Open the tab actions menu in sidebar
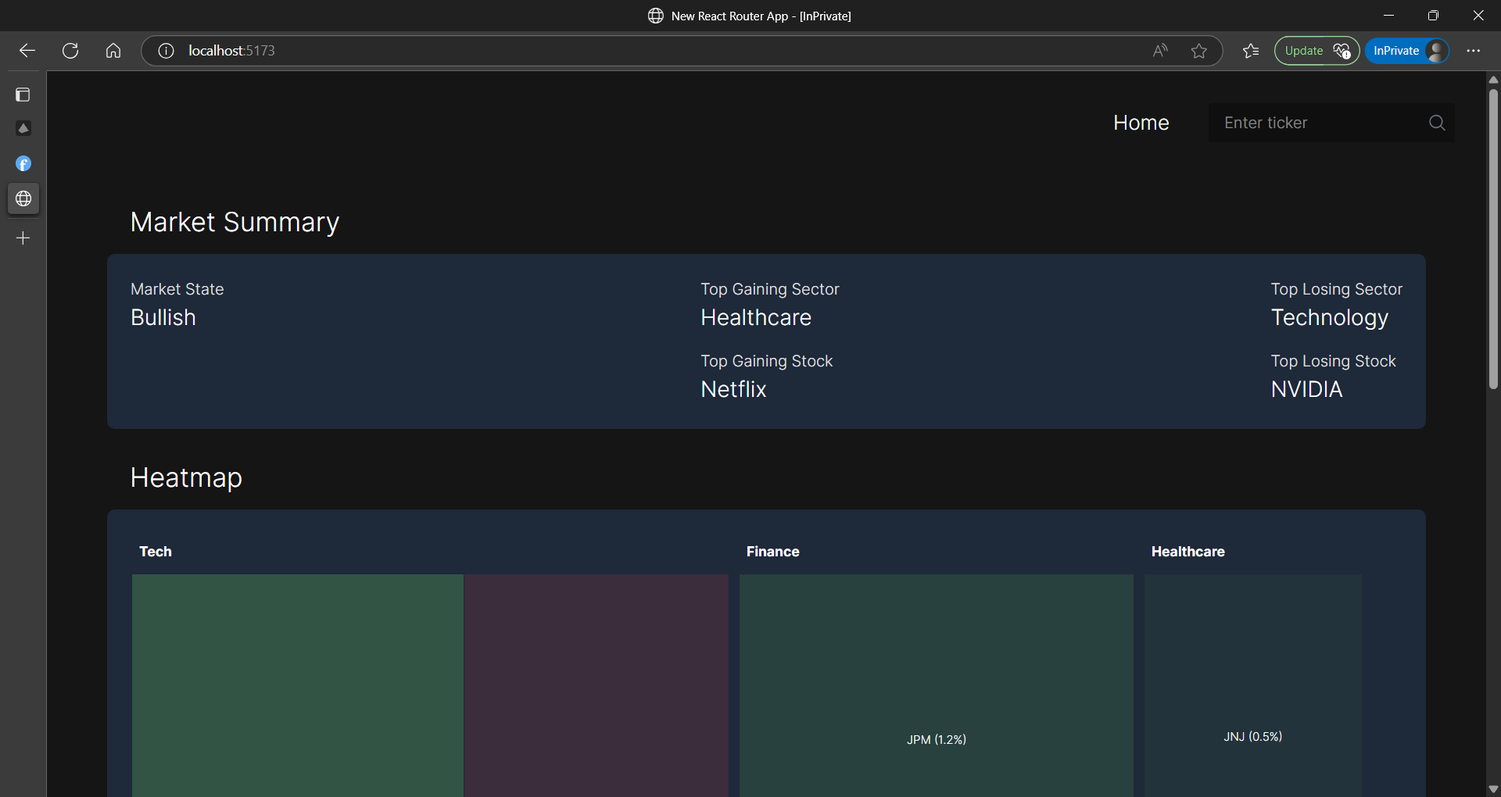The width and height of the screenshot is (1501, 797). (x=23, y=95)
